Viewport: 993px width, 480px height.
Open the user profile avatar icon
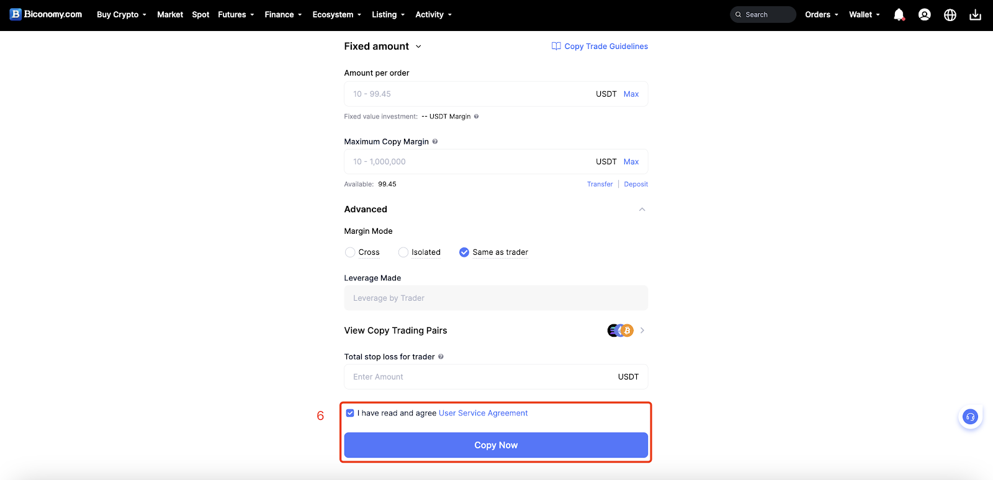[x=924, y=15]
